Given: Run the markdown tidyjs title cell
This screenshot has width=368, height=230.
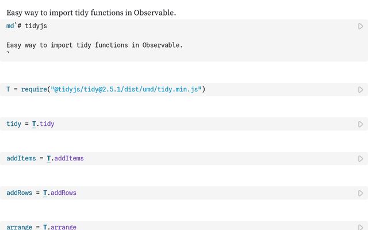Looking at the screenshot, I should 361,26.
